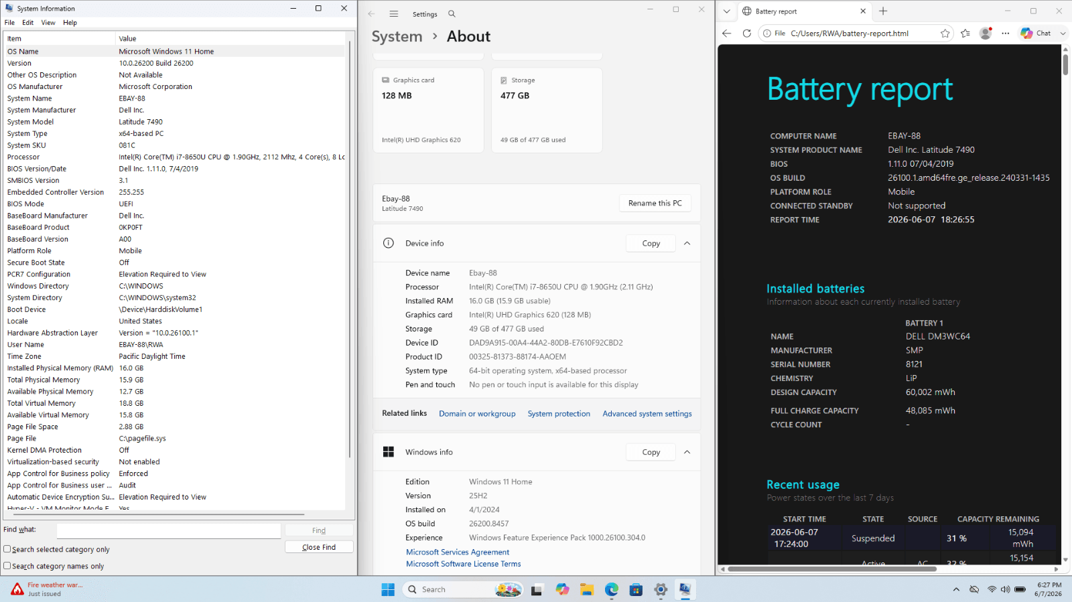Click the Settings search magnifier icon

[452, 14]
